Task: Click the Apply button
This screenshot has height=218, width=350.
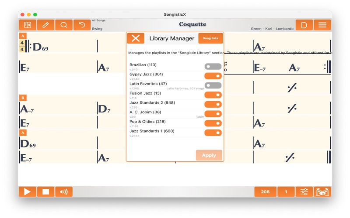Action: [209, 155]
